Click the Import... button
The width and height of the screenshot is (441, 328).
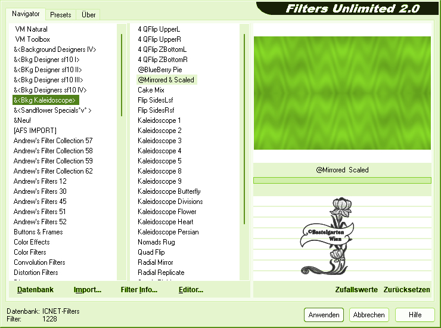tap(88, 290)
